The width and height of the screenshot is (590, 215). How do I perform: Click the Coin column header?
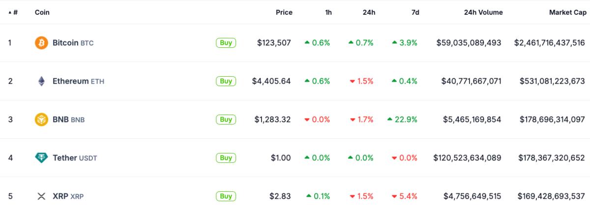(42, 12)
